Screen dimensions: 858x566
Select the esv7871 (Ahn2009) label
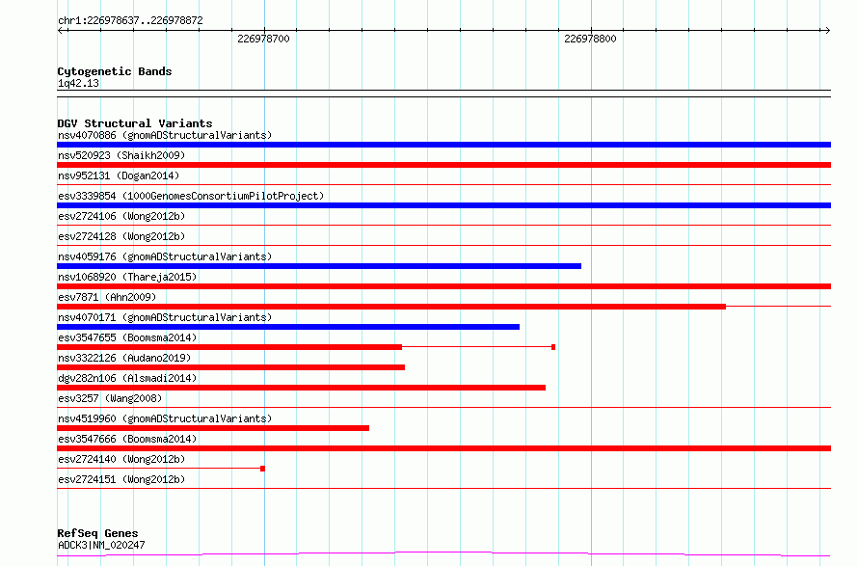[107, 297]
